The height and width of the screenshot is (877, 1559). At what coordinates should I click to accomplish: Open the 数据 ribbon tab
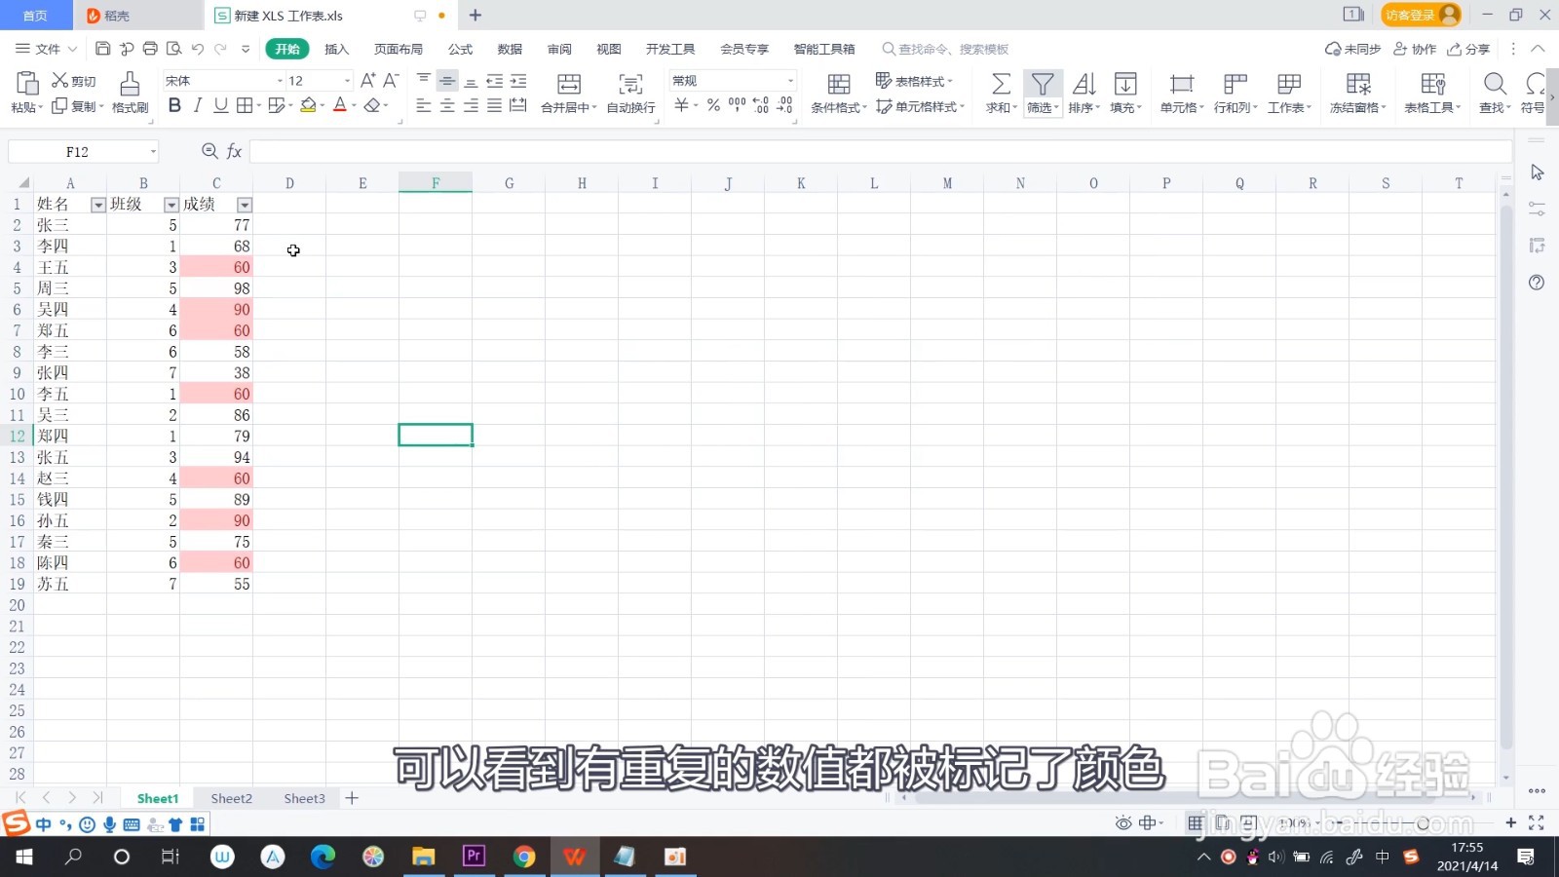coord(510,49)
